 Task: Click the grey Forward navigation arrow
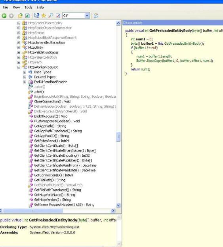coord(11,15)
